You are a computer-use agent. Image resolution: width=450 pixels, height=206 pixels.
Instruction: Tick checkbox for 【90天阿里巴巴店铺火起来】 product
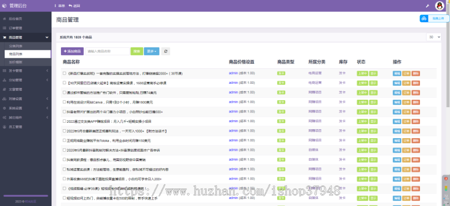click(64, 83)
